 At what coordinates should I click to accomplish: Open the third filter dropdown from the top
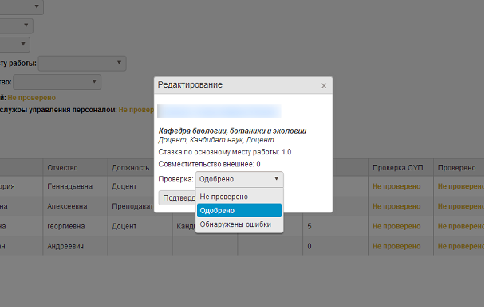tap(23, 44)
